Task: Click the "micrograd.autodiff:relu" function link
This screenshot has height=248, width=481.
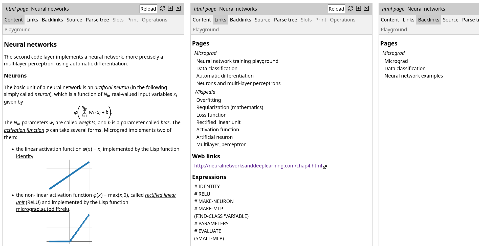Action: 42,209
